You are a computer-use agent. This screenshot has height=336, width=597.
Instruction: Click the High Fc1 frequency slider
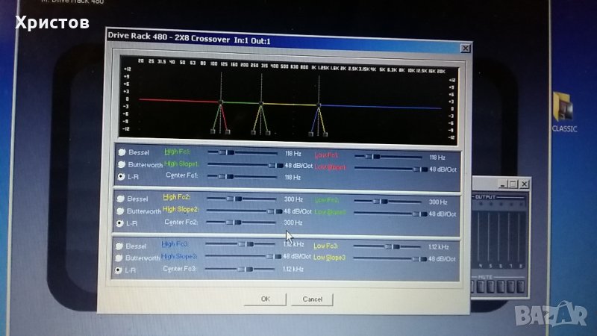(231, 152)
